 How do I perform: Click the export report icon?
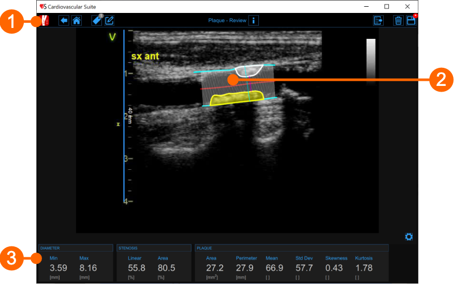378,21
